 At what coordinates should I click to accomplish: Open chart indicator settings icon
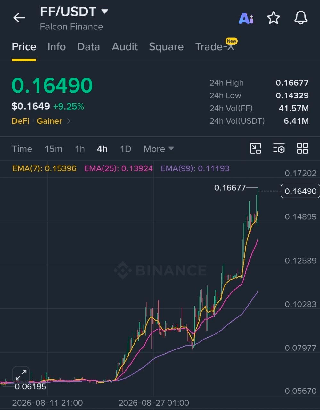pos(279,149)
